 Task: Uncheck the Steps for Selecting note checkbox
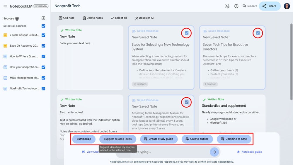click(x=187, y=33)
